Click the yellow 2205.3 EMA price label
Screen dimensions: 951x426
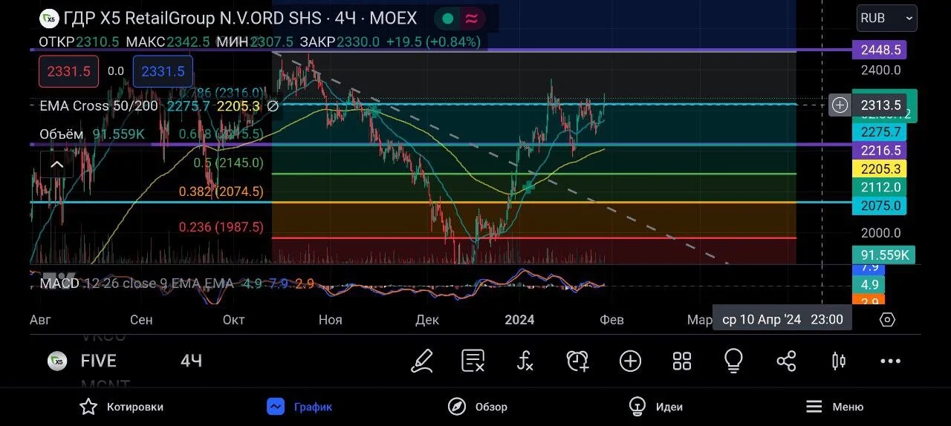pos(880,169)
